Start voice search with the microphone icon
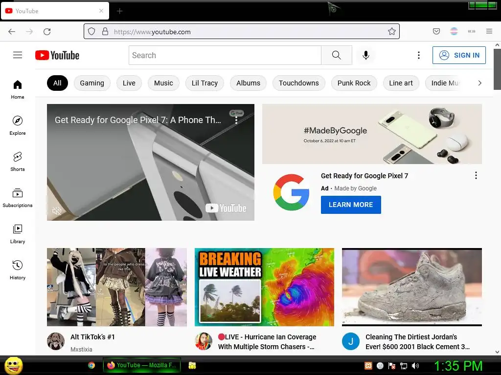501x375 pixels. click(366, 55)
